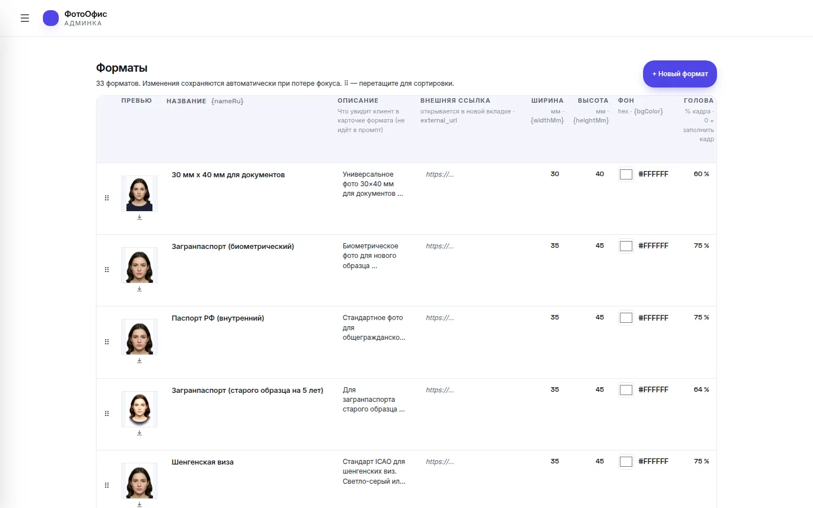Screen dimensions: 813x508
Task: Edit the head percentage 64 % field
Action: pos(699,389)
